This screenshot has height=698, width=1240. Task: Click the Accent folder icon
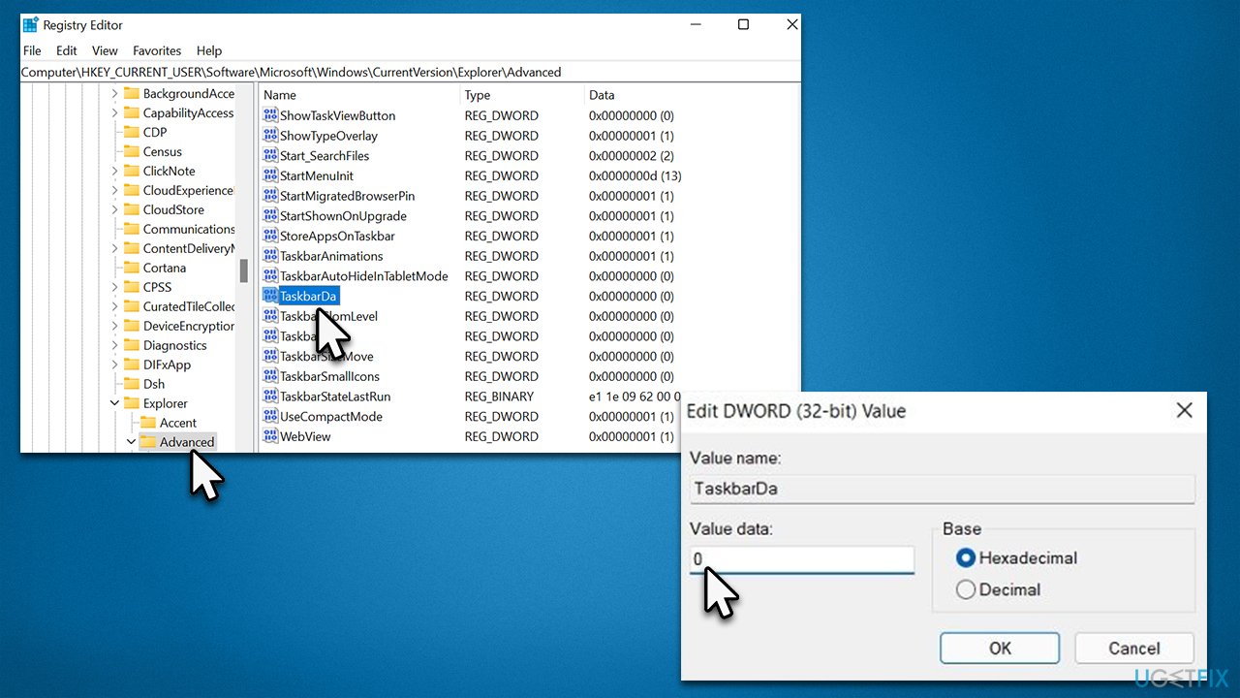(x=148, y=423)
